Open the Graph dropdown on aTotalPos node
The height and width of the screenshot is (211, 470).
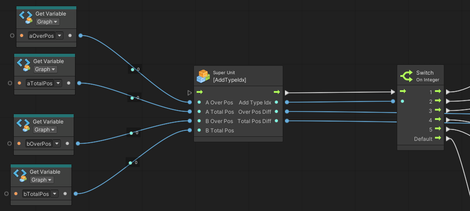[x=45, y=69]
